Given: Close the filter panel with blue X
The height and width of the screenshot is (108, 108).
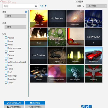Looking at the screenshot, I should (26, 12).
